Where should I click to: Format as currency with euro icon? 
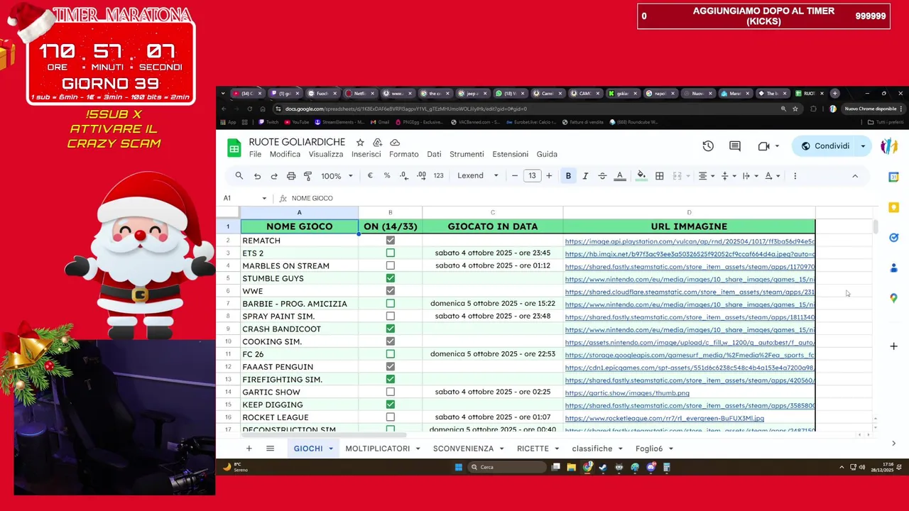370,176
